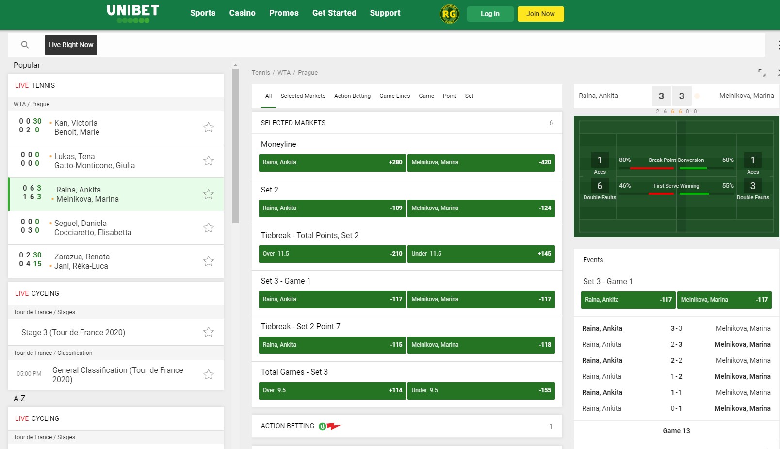Open Kan, Victoria vs Benoit, Marie match
The width and height of the screenshot is (780, 449).
pos(115,128)
